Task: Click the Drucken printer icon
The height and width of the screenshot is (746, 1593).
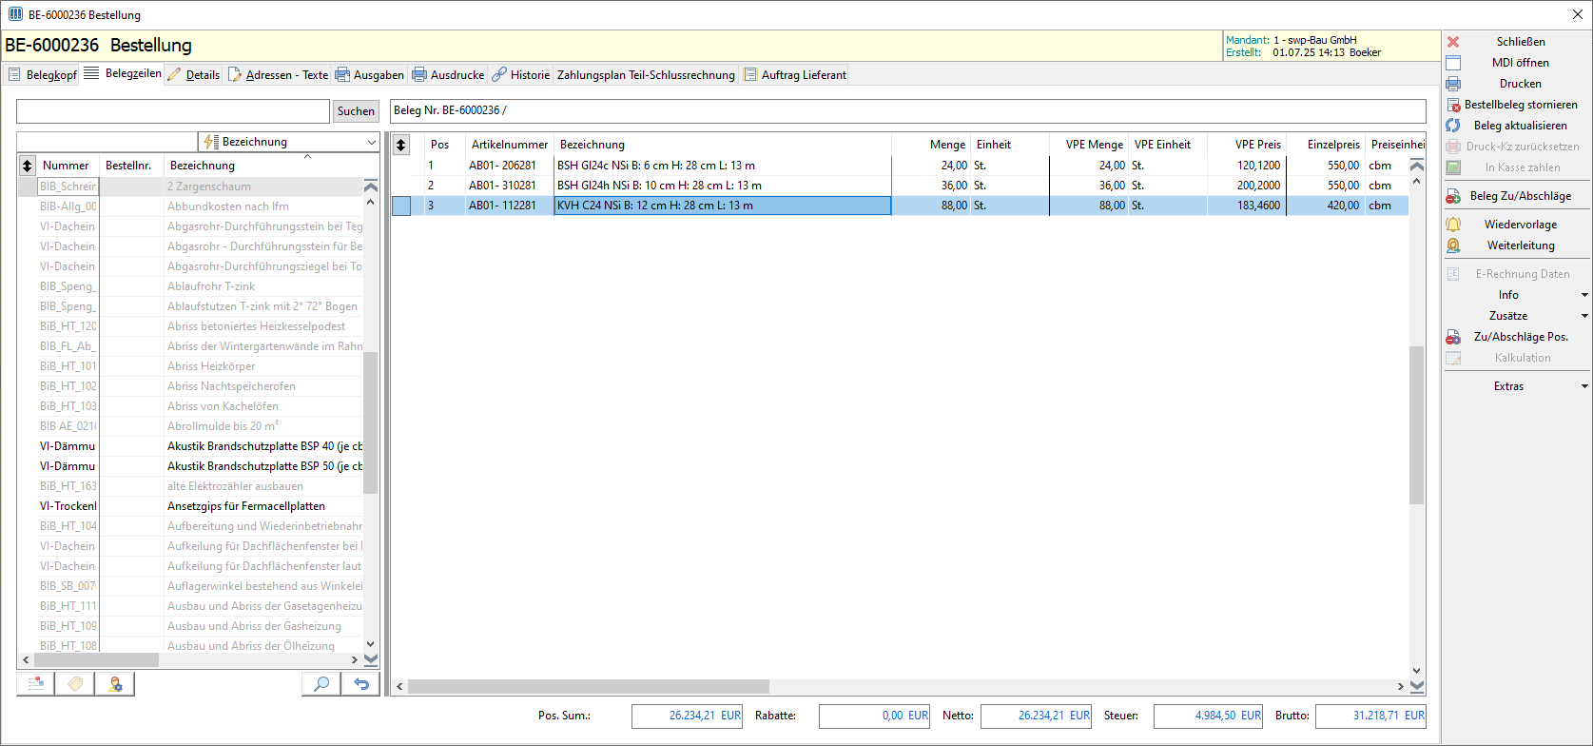Action: (1453, 84)
